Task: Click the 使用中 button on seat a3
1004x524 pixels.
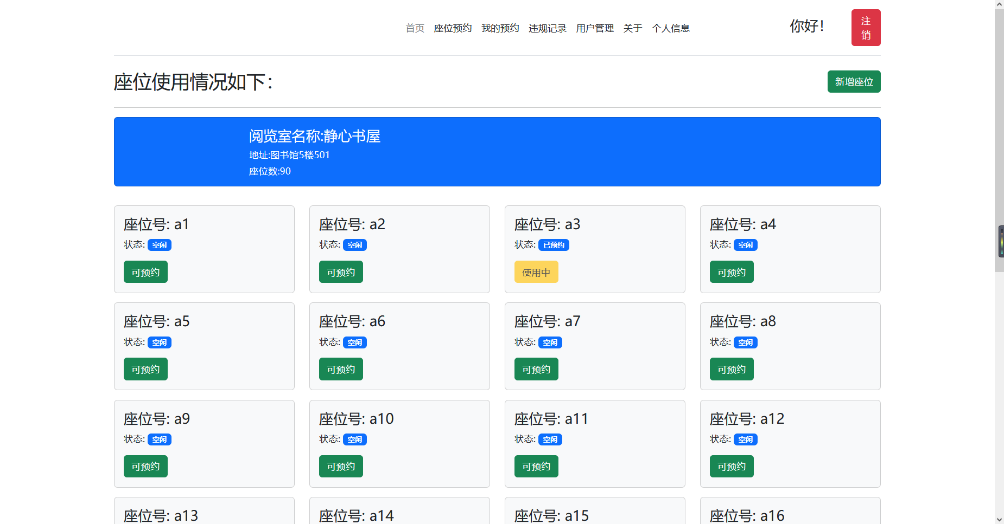Action: [536, 272]
